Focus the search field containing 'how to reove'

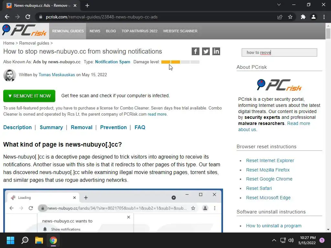point(279,53)
